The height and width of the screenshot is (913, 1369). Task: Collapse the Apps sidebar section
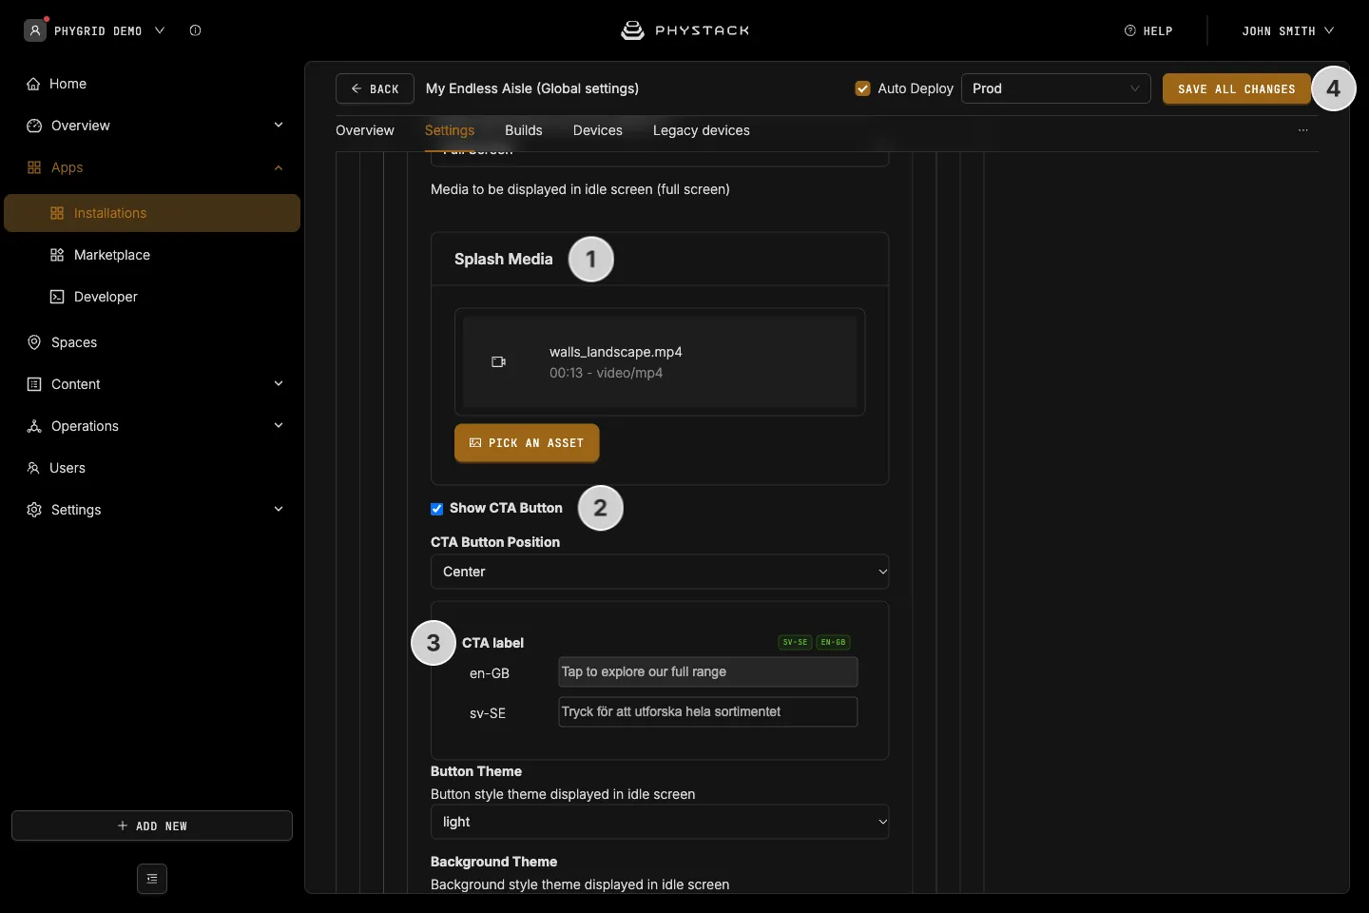[x=279, y=167]
